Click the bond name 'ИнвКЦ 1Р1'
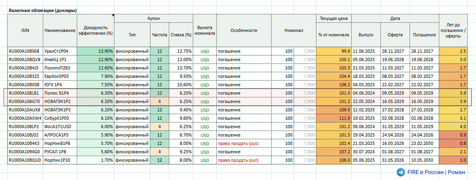 tap(60, 60)
